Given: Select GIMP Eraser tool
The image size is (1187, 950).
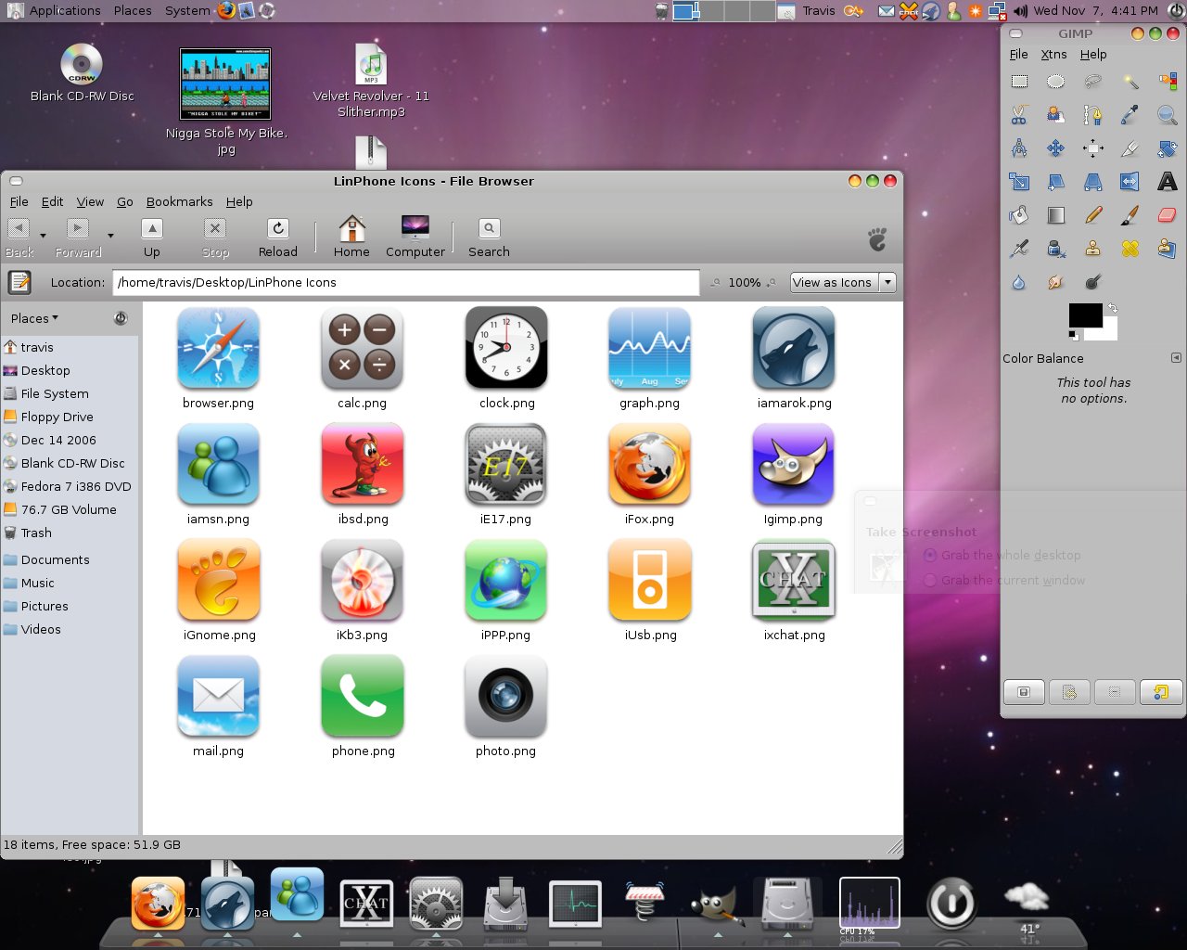Looking at the screenshot, I should point(1168,215).
